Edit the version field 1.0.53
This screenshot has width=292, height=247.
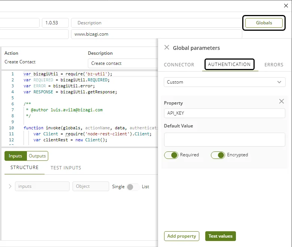click(x=55, y=23)
